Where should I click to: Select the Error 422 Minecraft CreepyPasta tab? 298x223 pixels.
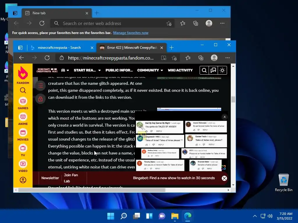click(131, 48)
